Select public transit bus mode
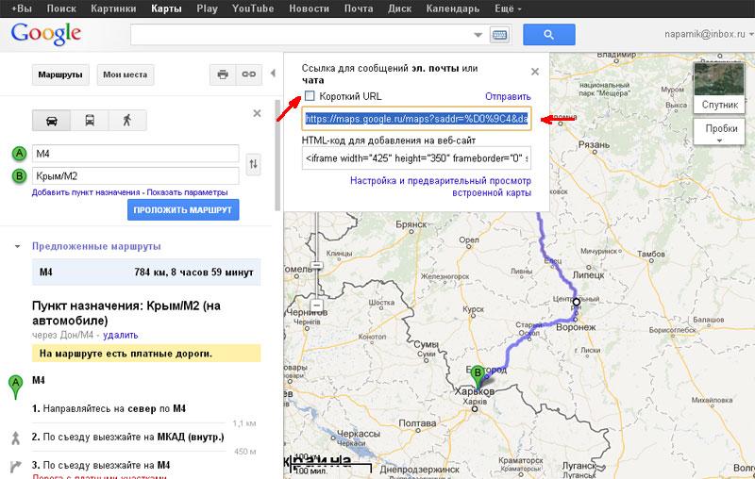Image resolution: width=755 pixels, height=479 pixels. [89, 120]
